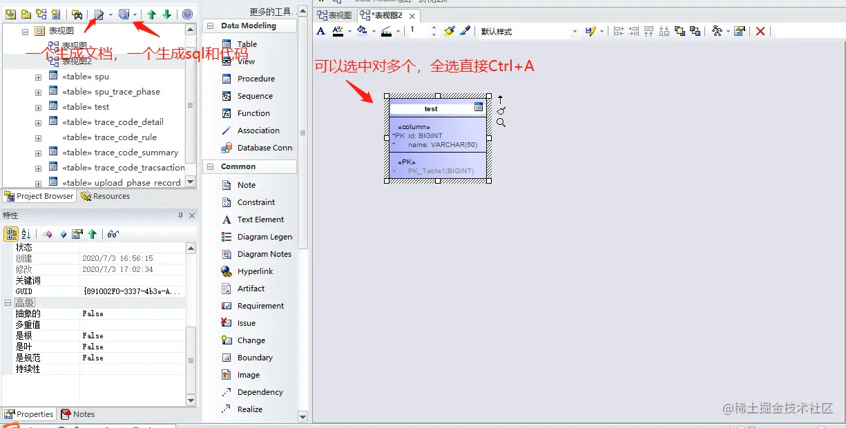Click the auto layout diagram icon
This screenshot has width=846, height=428.
pos(717,31)
